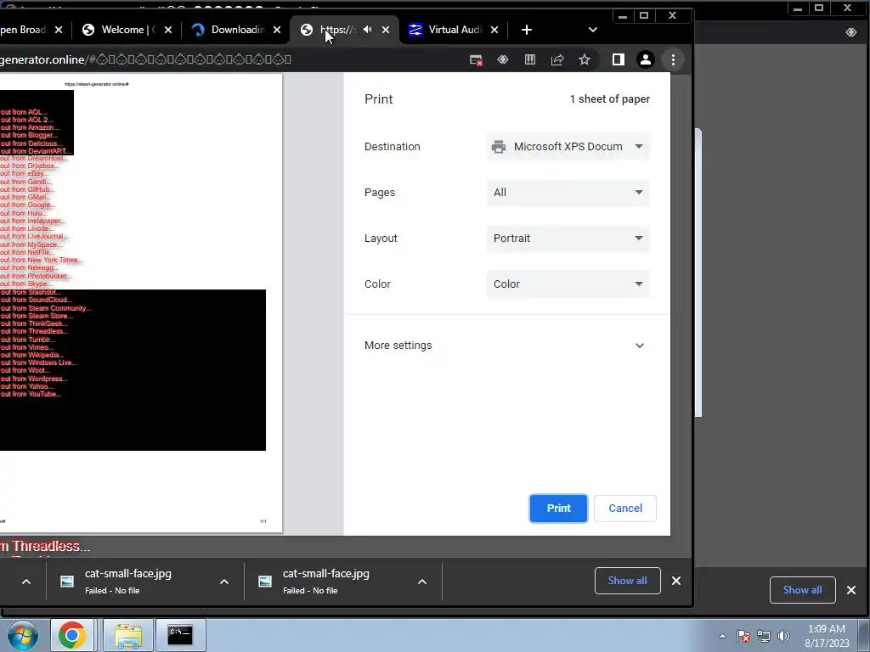Mute the tab audio speaker icon
Viewport: 870px width, 652px height.
pyautogui.click(x=367, y=30)
